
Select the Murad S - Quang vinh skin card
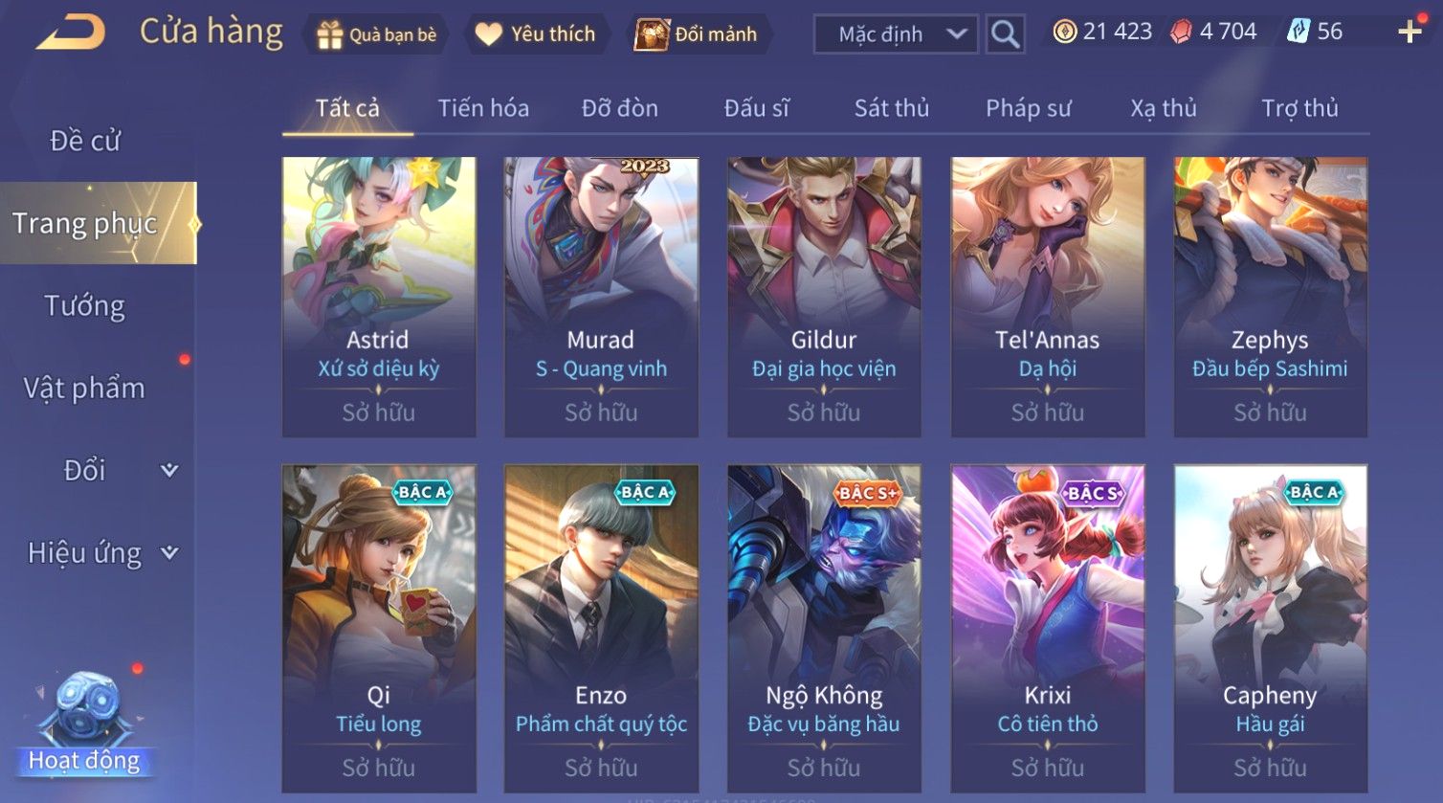point(601,298)
